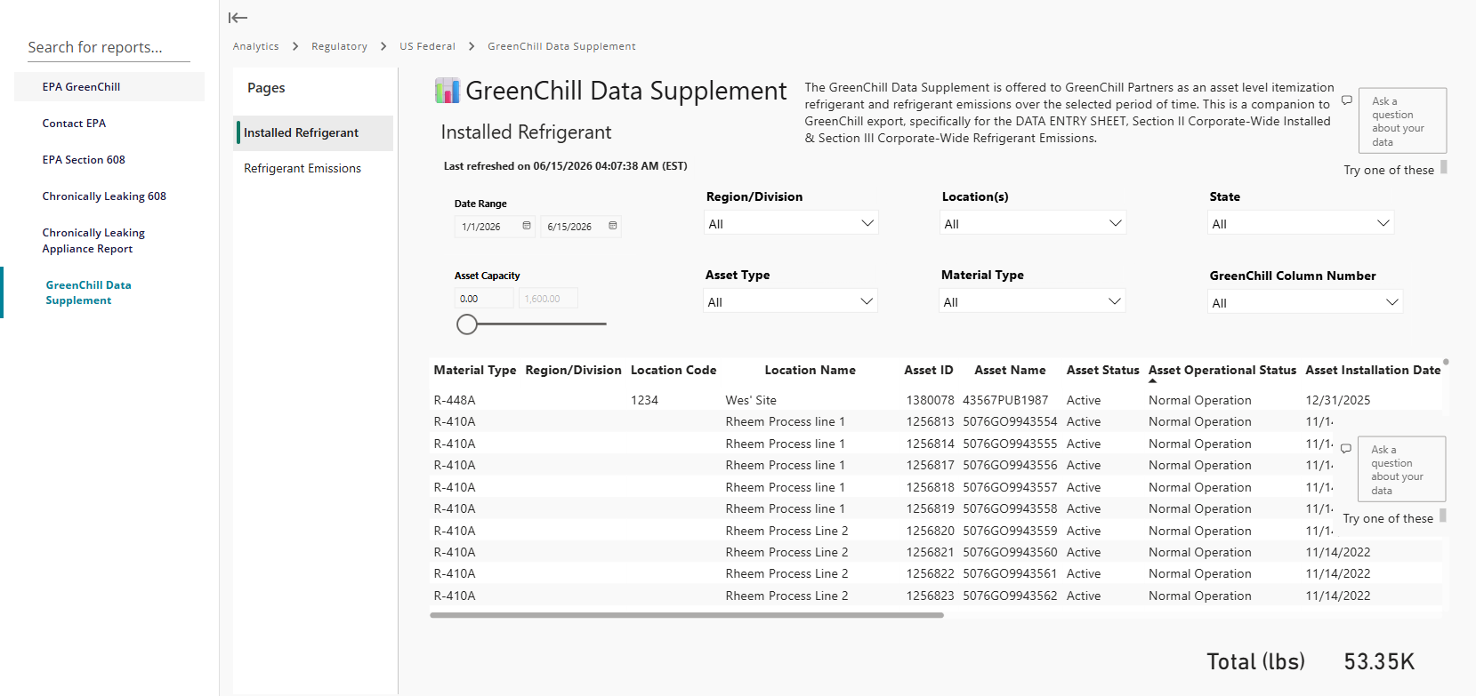Open Chronically Leaking 608 report
The image size is (1476, 696).
[x=104, y=196]
